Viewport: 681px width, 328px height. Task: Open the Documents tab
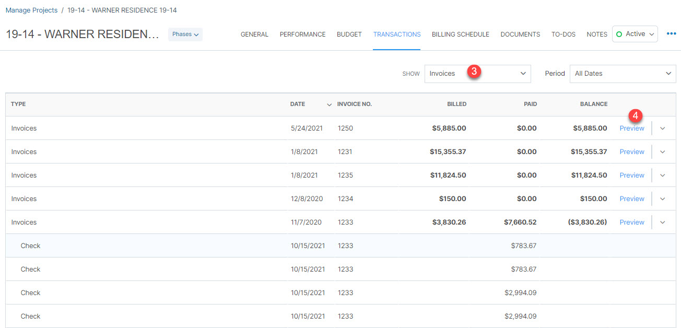520,34
